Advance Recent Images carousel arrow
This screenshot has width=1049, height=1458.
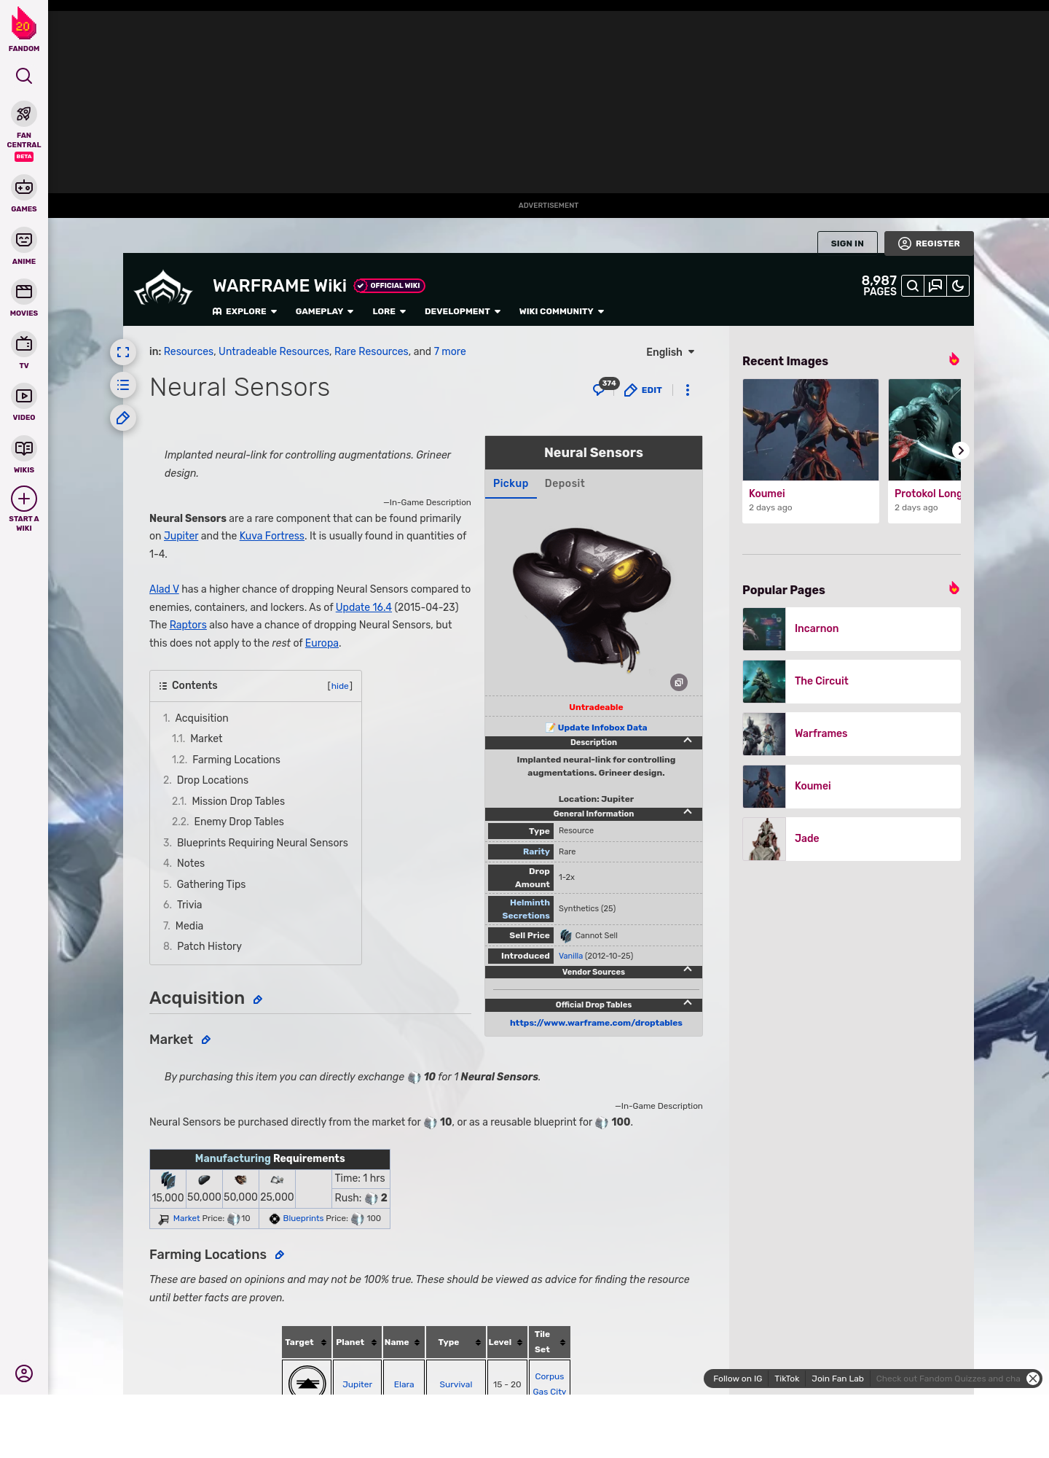click(961, 451)
